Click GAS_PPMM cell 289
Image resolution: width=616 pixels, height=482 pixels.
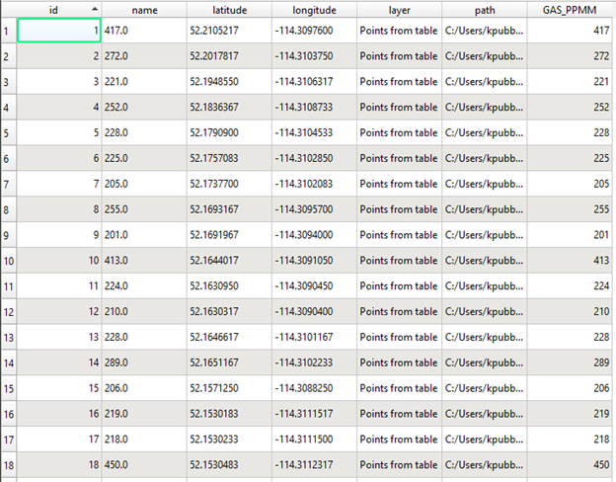570,362
